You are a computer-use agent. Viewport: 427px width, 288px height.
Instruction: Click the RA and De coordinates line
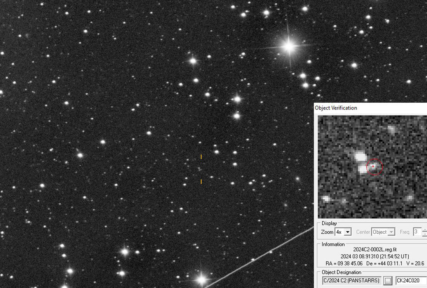375,263
